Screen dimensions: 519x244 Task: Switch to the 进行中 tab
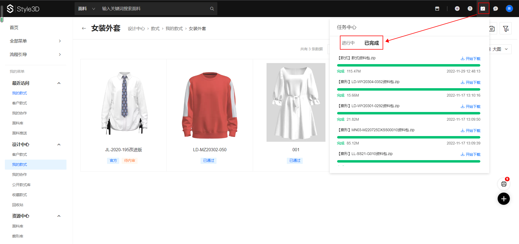pos(348,43)
